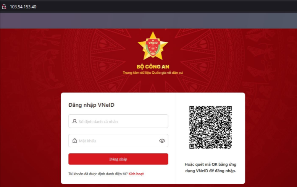
Task: Click the Hoặc quét mã QR instruction text
Action: coord(210,167)
